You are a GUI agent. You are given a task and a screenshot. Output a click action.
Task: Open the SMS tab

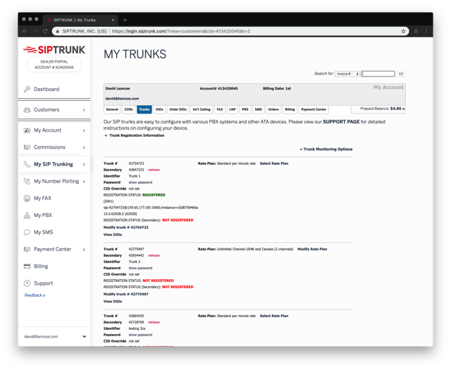259,109
